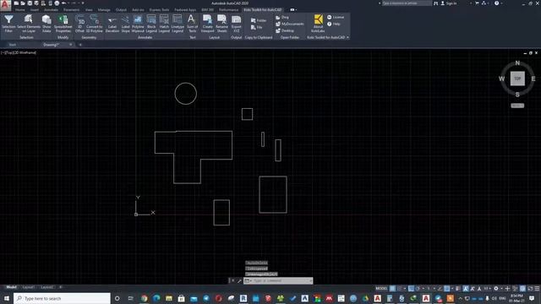Image resolution: width=541 pixels, height=304 pixels.
Task: Toggle ortho mode in status bar
Action: 411,288
